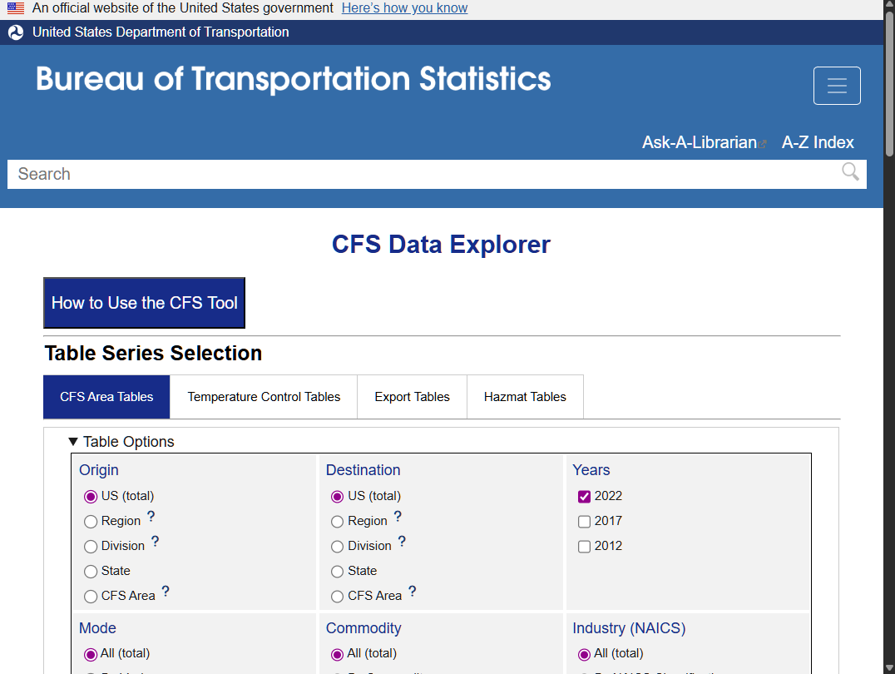Screen dimensions: 895x674
Task: Click the US flag icon in the banner
Action: pos(14,7)
